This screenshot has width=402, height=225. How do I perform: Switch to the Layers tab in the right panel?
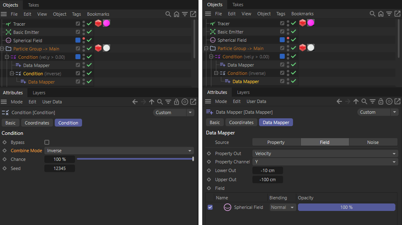pos(243,92)
